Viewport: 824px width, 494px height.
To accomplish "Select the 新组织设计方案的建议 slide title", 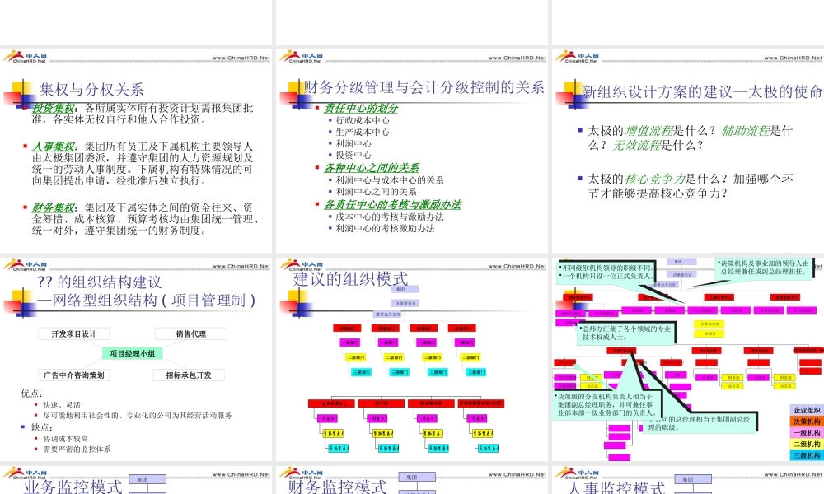I will pyautogui.click(x=702, y=91).
